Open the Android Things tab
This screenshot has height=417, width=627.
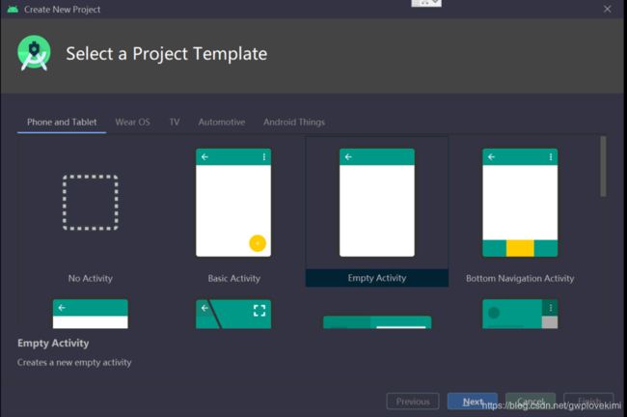click(x=294, y=122)
